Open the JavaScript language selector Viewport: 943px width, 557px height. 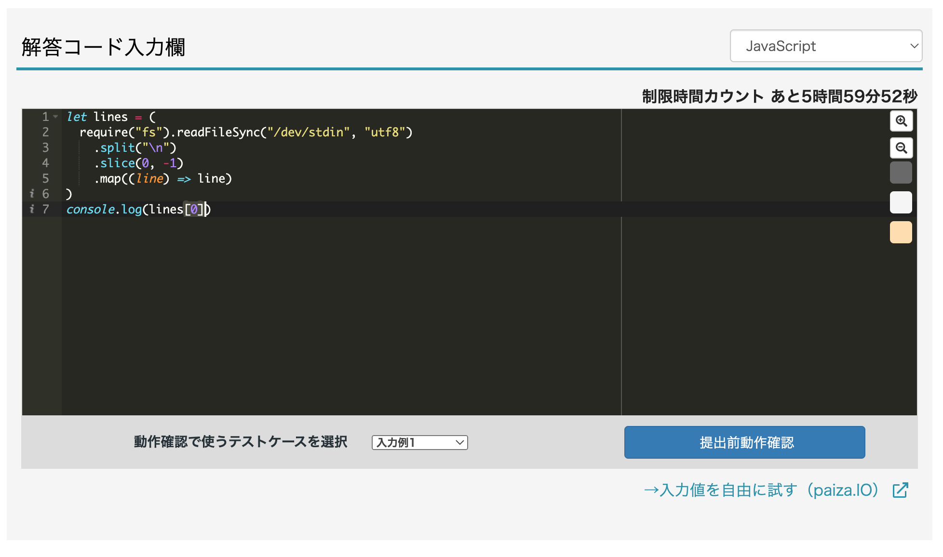(x=825, y=46)
